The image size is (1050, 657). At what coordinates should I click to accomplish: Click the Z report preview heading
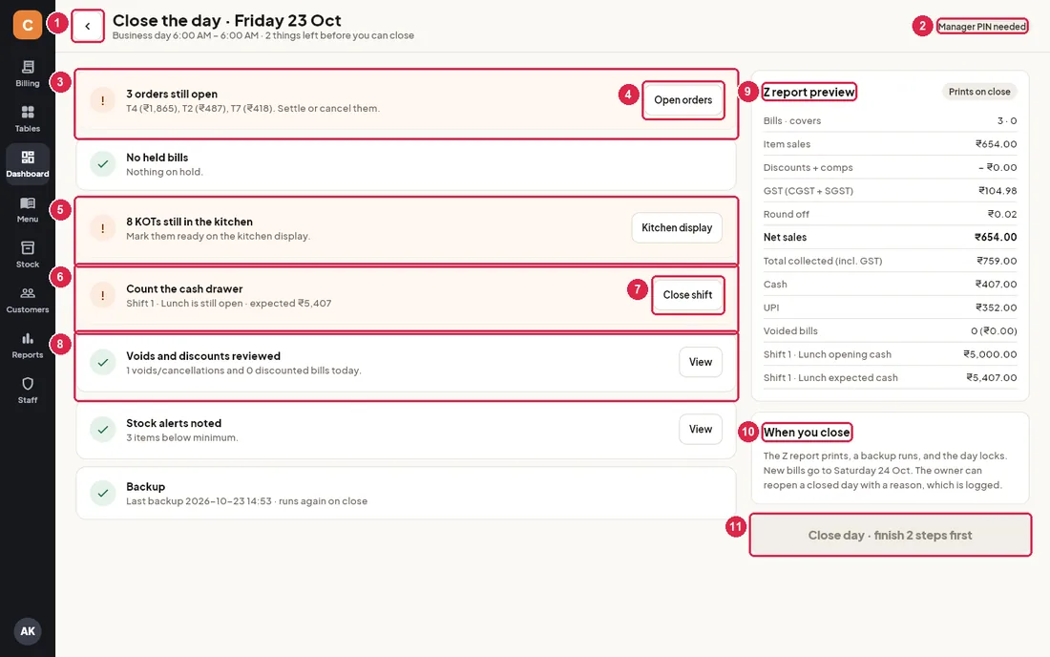click(808, 92)
